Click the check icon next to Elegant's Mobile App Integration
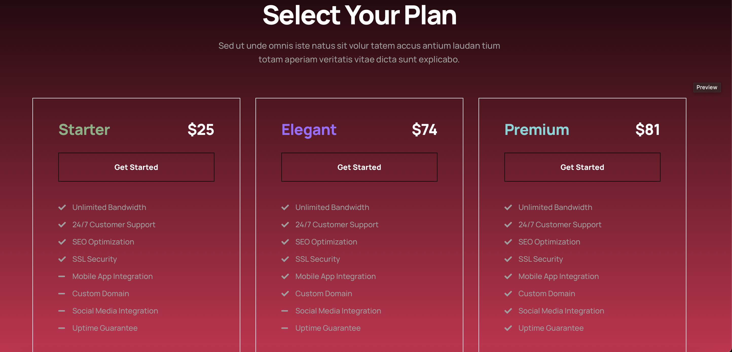Screen dimensions: 732x352 coord(285,276)
